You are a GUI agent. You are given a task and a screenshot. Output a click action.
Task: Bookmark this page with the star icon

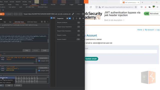[136, 7]
